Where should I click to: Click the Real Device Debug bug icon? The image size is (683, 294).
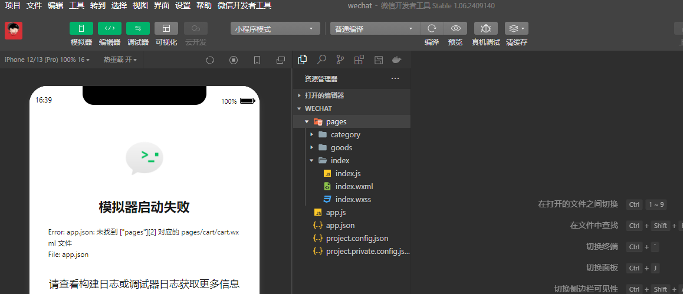pyautogui.click(x=485, y=29)
